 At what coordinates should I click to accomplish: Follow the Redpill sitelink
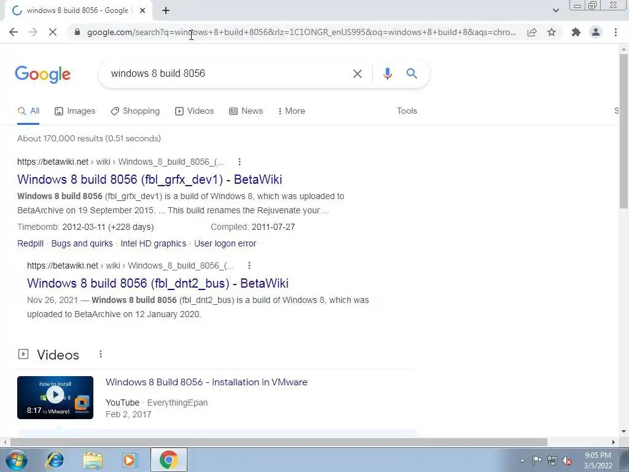coord(31,243)
